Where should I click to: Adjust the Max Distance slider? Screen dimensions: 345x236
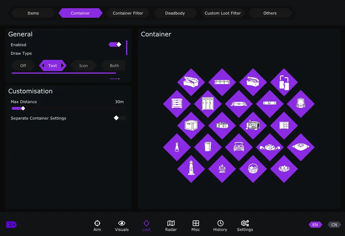[23, 109]
